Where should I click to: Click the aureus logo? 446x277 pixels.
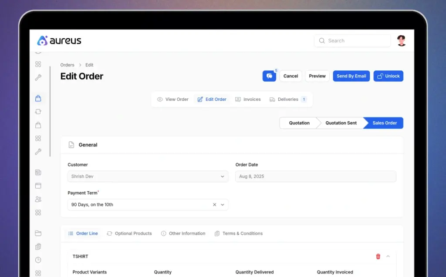click(59, 40)
